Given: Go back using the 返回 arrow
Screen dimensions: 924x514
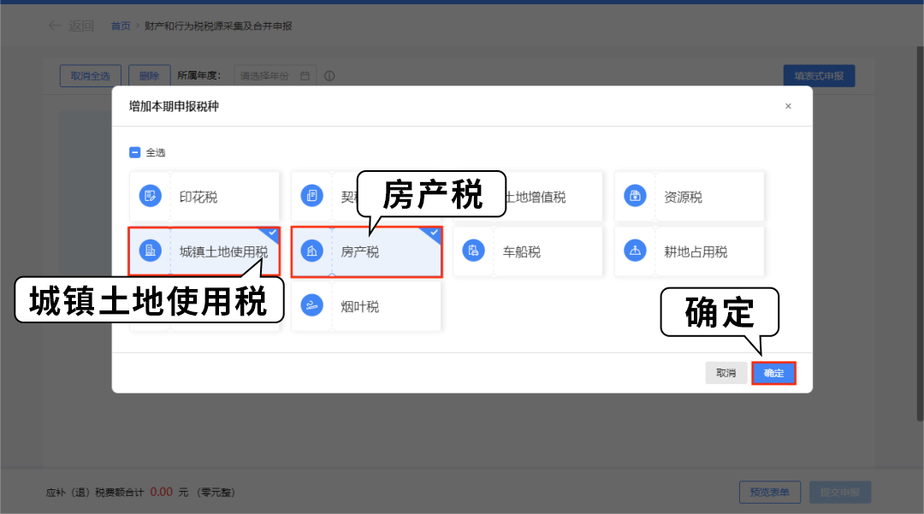Looking at the screenshot, I should tap(71, 27).
